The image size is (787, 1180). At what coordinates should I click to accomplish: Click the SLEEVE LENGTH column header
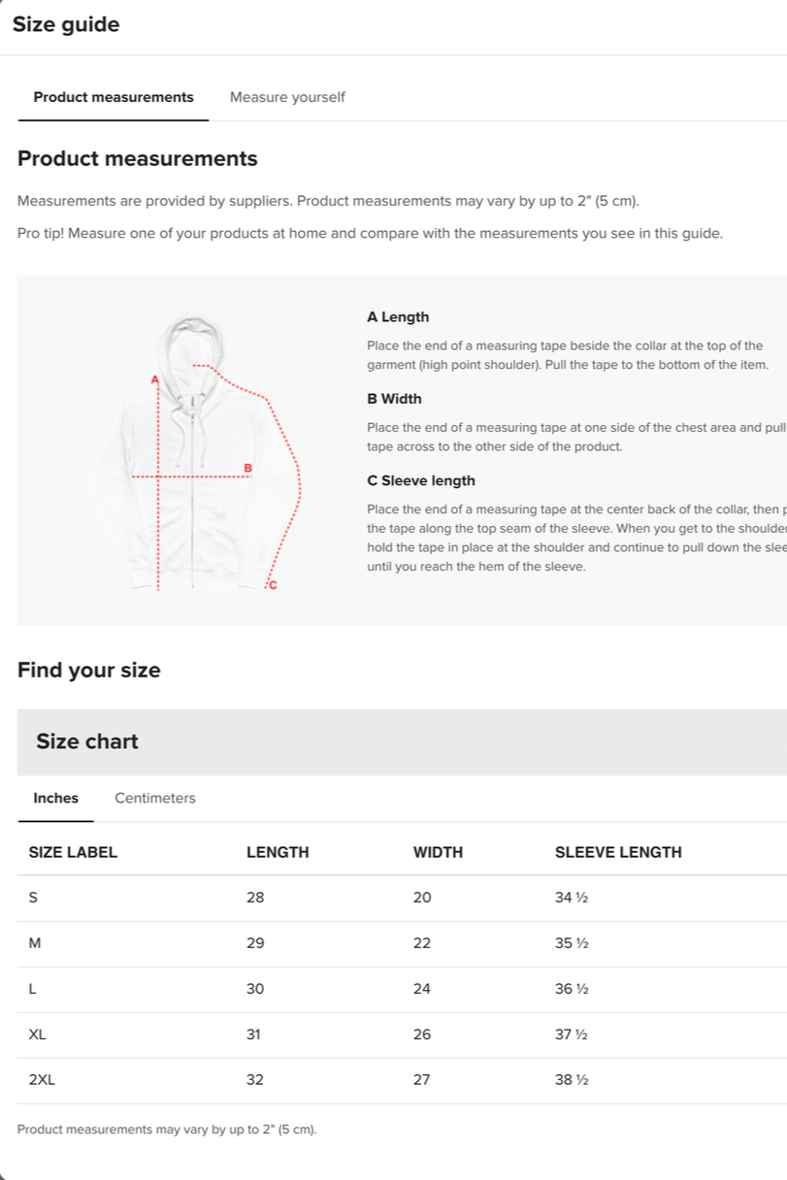click(618, 852)
